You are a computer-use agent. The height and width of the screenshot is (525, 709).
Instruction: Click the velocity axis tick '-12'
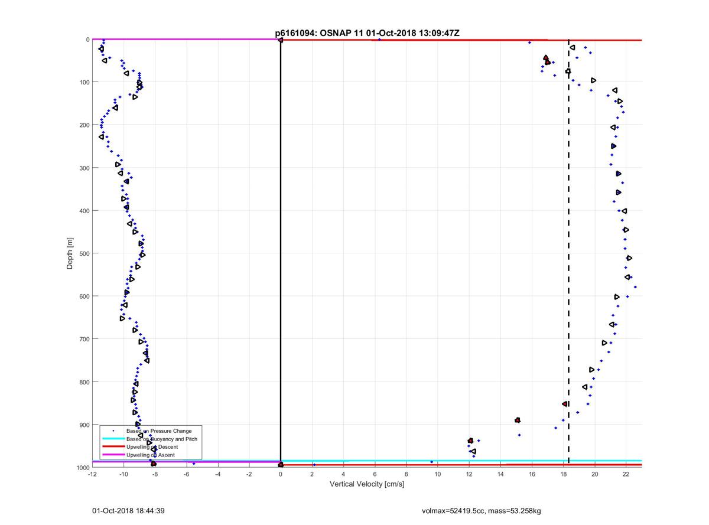[92, 474]
